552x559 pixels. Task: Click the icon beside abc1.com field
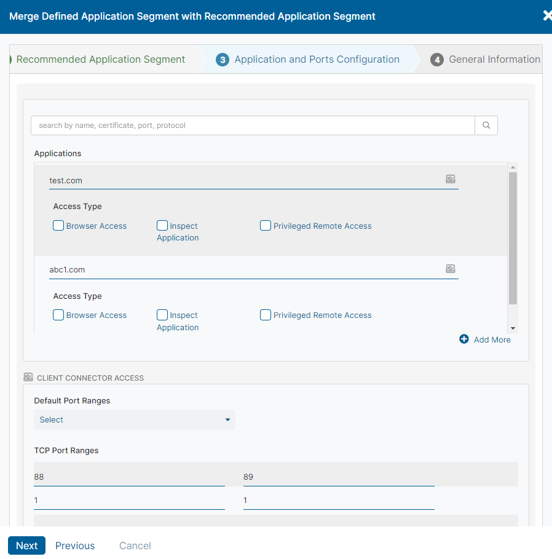pyautogui.click(x=451, y=269)
